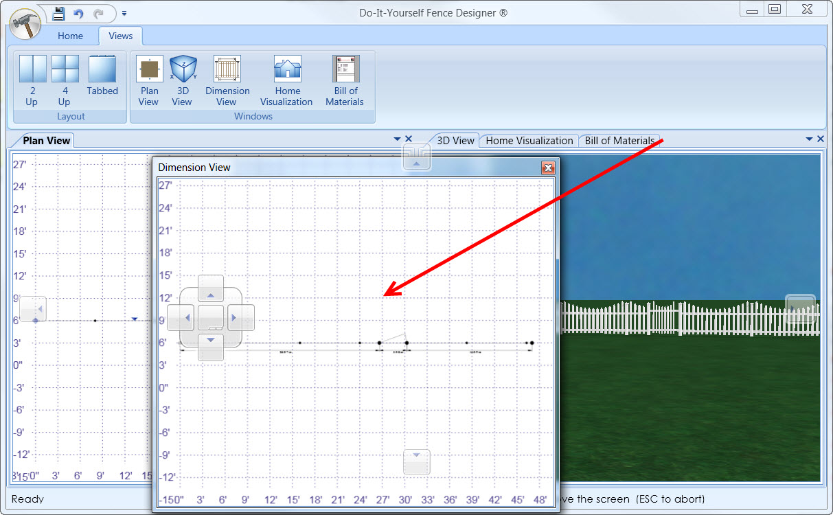Viewport: 833px width, 515px height.
Task: Click the bottom edge docking guide
Action: click(x=416, y=462)
